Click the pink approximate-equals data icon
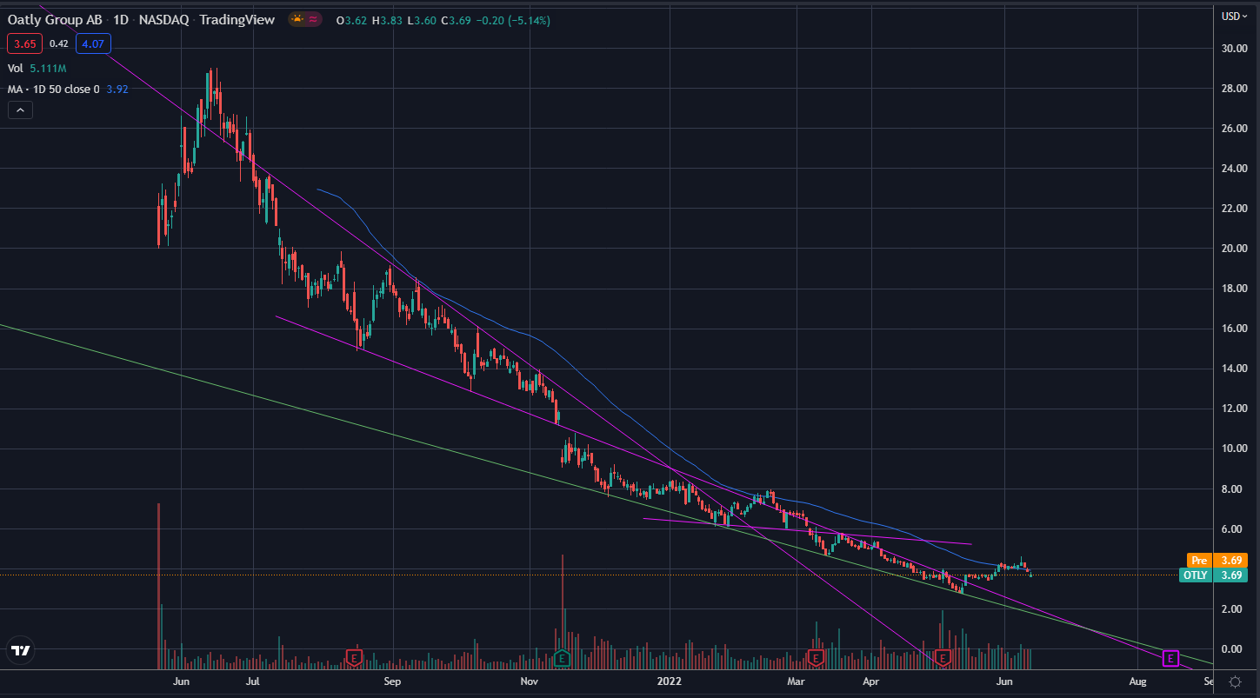The height and width of the screenshot is (698, 1260). pyautogui.click(x=312, y=20)
